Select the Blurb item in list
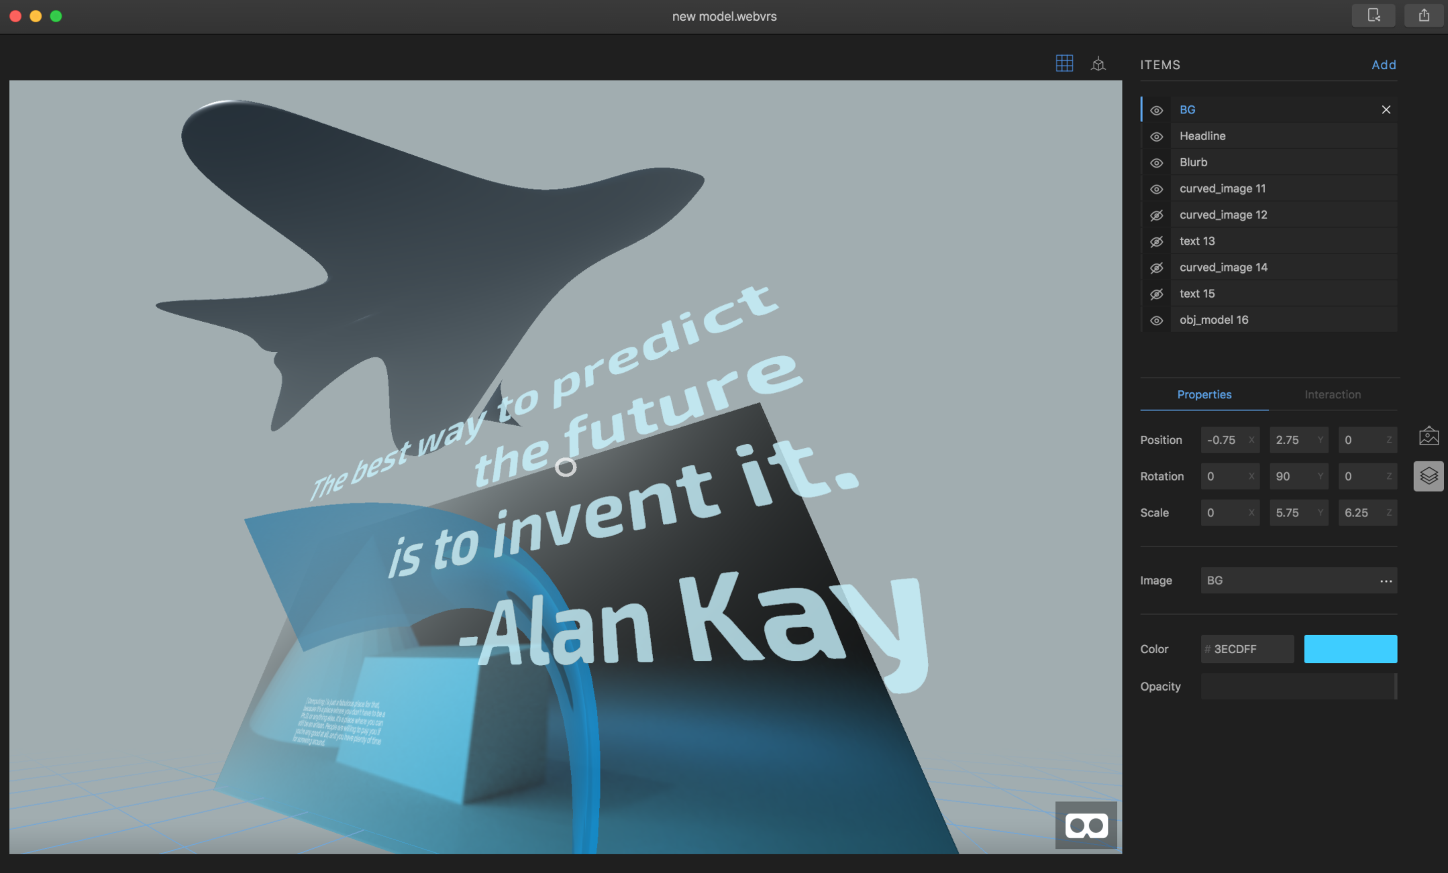The height and width of the screenshot is (873, 1448). tap(1193, 162)
